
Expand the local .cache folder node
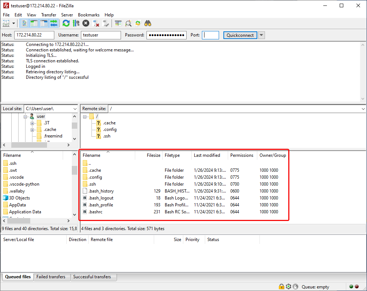pos(32,130)
